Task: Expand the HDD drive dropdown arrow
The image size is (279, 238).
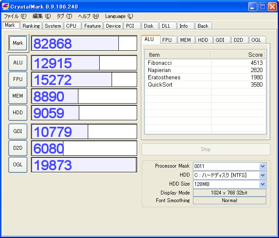Action: click(262, 175)
